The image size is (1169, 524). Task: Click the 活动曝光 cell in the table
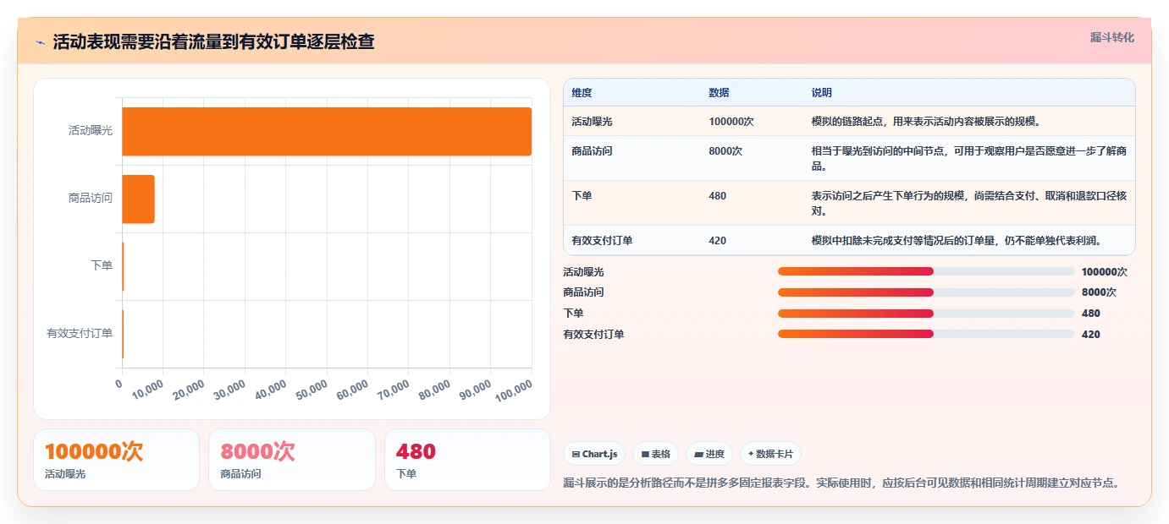point(592,122)
